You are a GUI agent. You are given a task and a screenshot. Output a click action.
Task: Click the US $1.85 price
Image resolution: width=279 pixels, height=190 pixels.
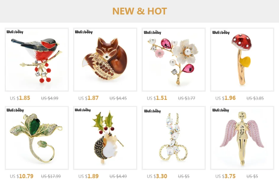tap(20, 98)
